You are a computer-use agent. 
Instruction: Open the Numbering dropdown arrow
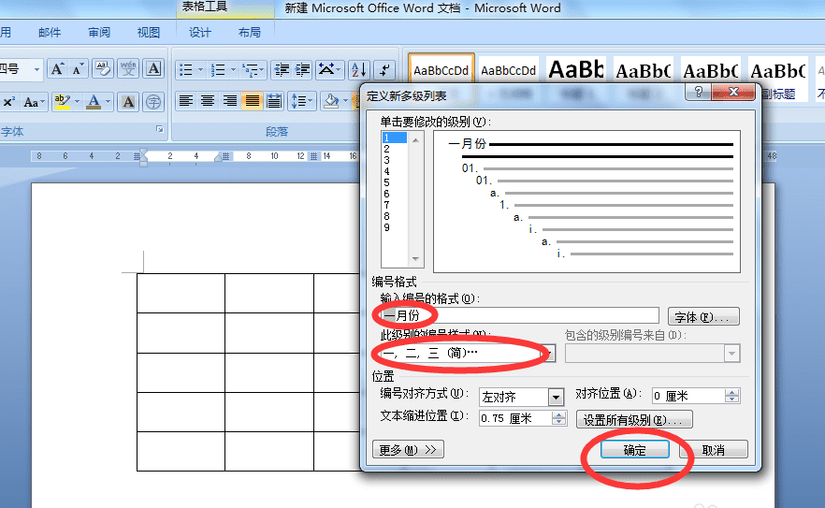click(x=233, y=69)
